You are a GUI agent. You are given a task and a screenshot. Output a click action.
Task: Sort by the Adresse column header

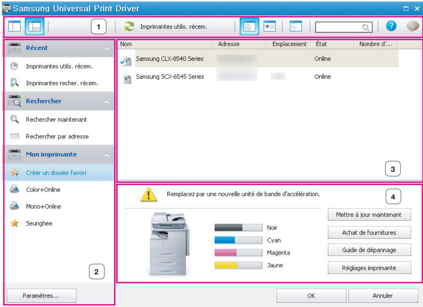pos(240,44)
